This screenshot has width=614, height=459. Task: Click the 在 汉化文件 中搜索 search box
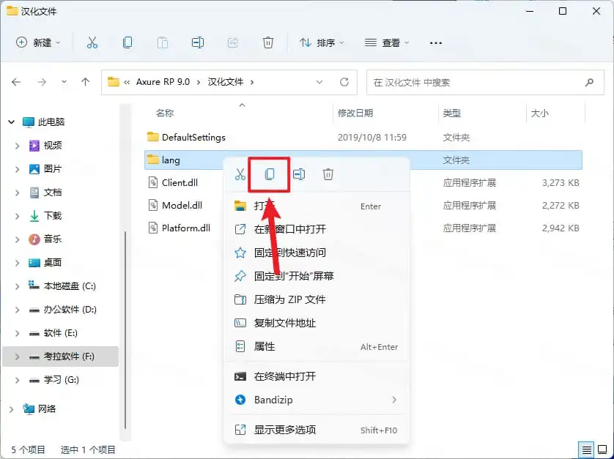485,82
